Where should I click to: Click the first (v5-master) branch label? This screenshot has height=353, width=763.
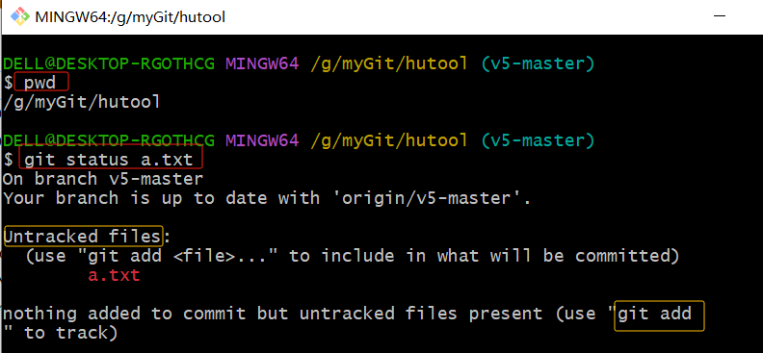click(539, 63)
